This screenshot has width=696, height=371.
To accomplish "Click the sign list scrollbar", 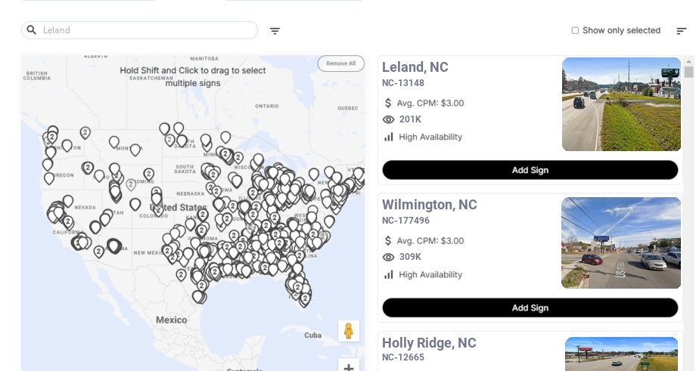I will click(x=689, y=73).
